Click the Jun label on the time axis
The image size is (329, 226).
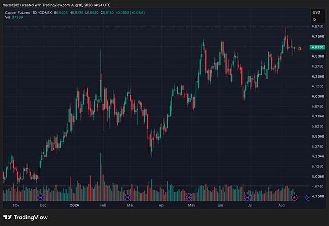[220, 205]
